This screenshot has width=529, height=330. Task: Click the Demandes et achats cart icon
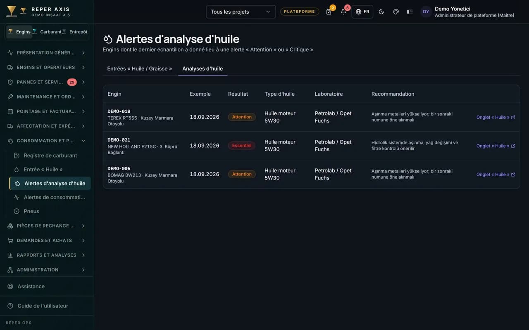coord(10,240)
